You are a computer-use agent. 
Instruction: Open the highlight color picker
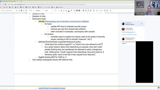(x=71, y=10)
